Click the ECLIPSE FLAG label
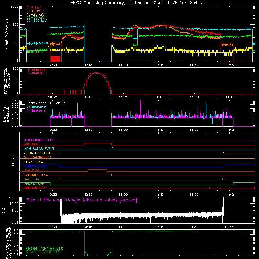This screenshot has height=259, width=259. coord(35,166)
